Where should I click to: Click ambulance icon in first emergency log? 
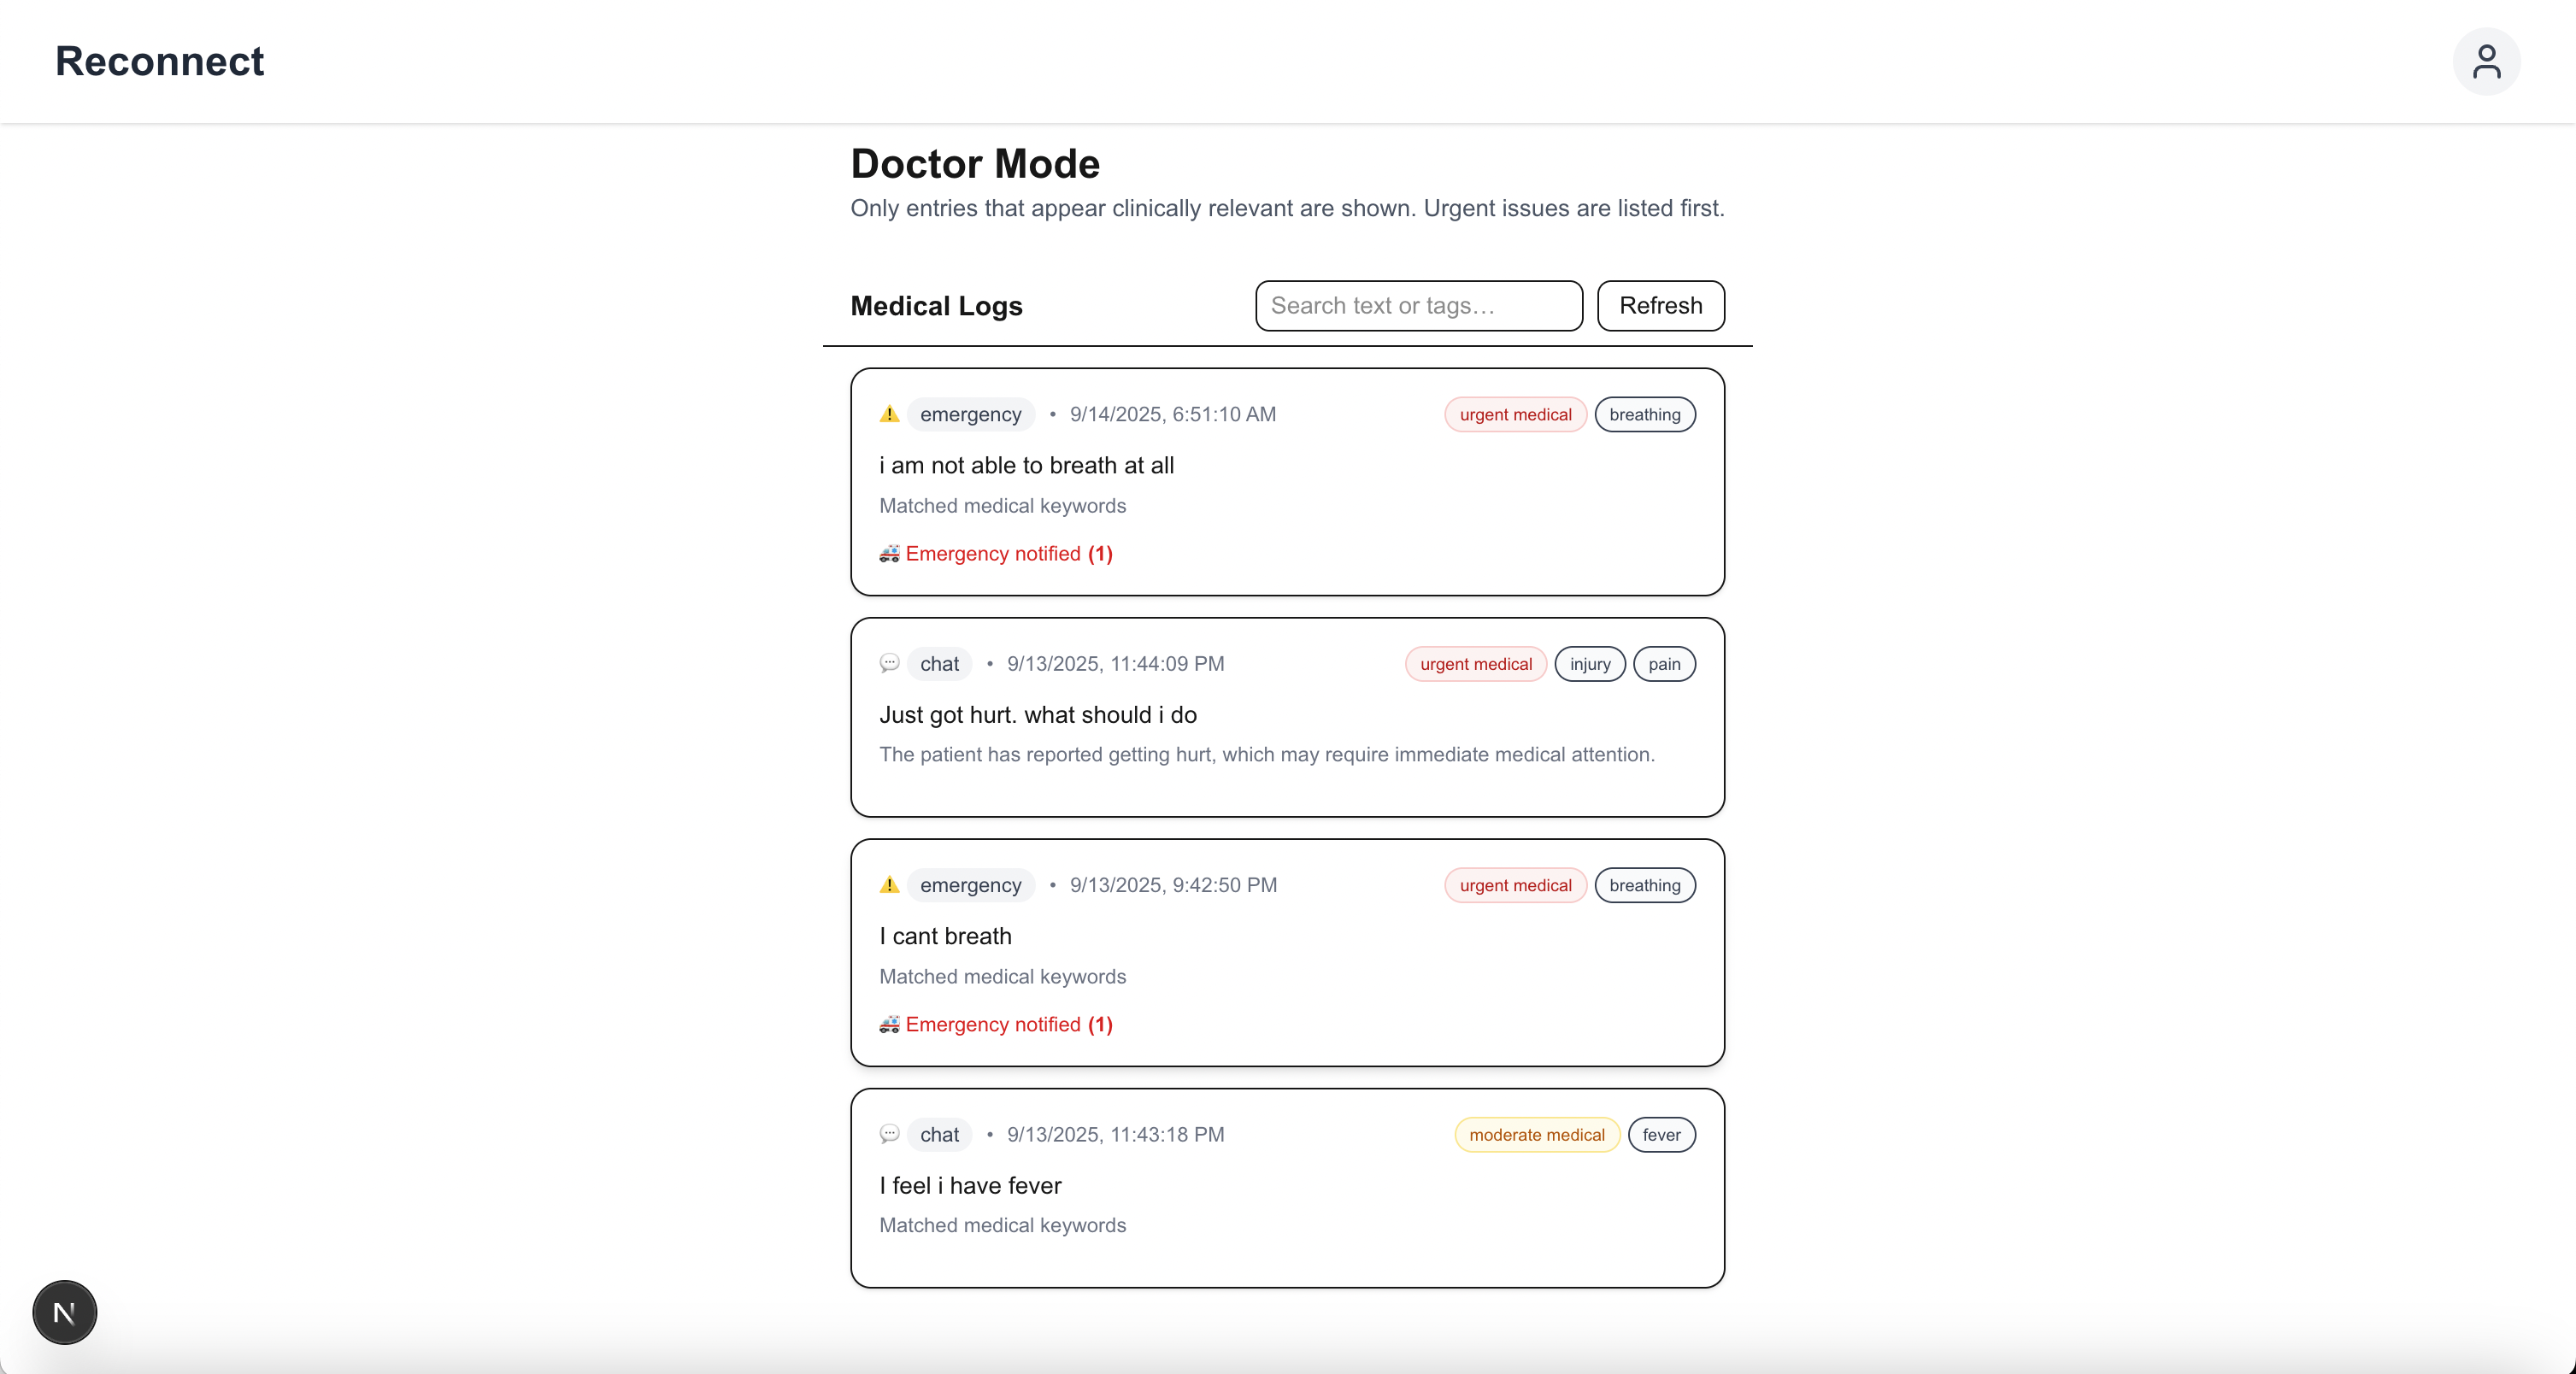click(889, 554)
